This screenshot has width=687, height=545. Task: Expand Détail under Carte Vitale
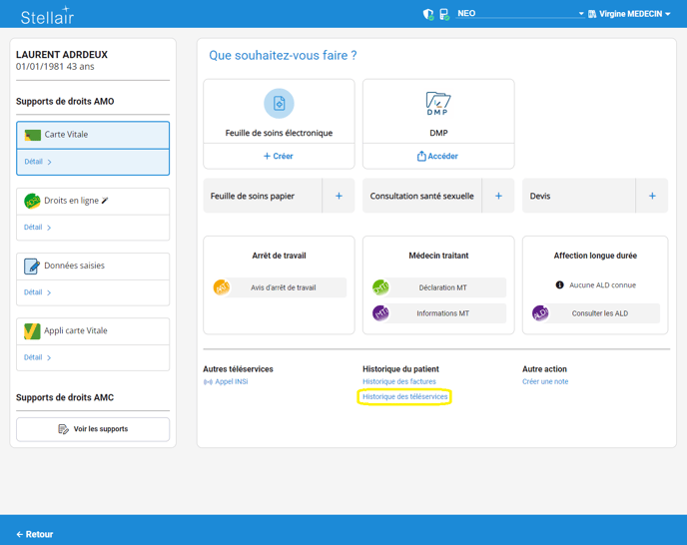tap(38, 162)
